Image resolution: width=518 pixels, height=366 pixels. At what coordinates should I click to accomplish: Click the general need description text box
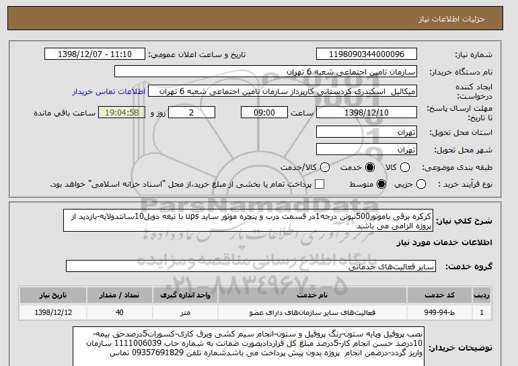pyautogui.click(x=248, y=220)
